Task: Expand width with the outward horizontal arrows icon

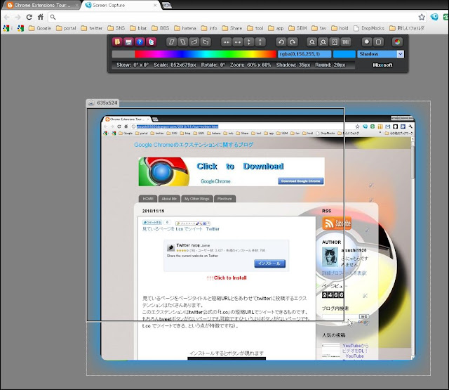Action: coord(238,42)
